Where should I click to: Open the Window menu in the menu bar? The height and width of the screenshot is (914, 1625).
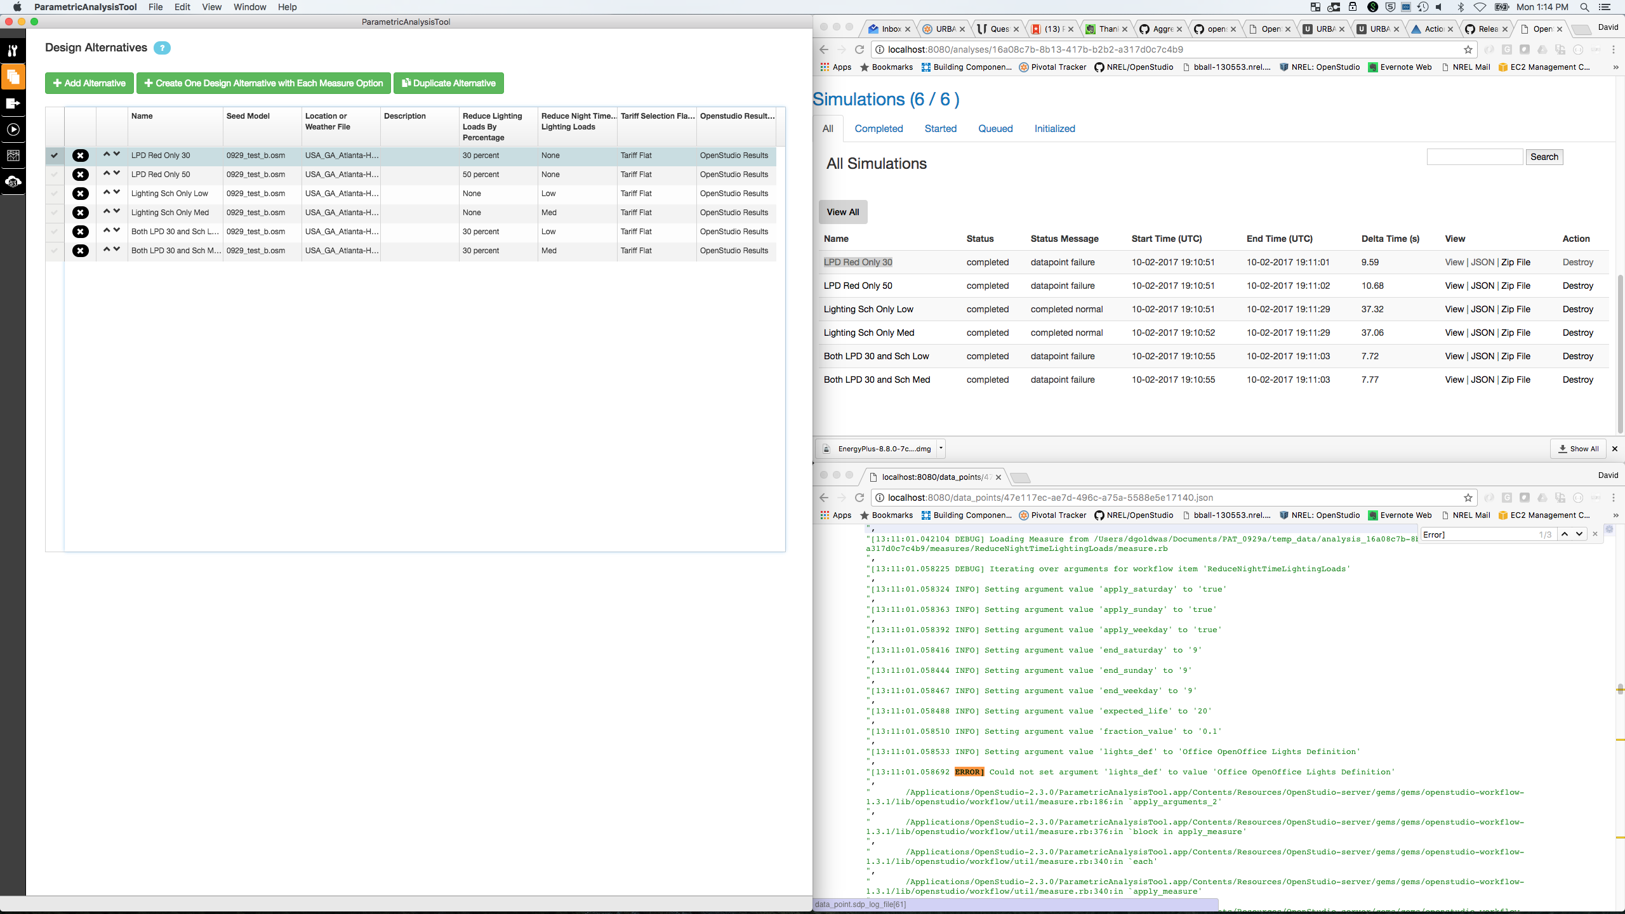249,7
